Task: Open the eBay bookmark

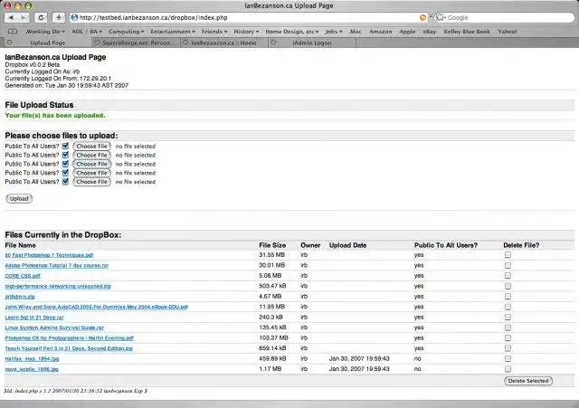Action: coord(430,32)
